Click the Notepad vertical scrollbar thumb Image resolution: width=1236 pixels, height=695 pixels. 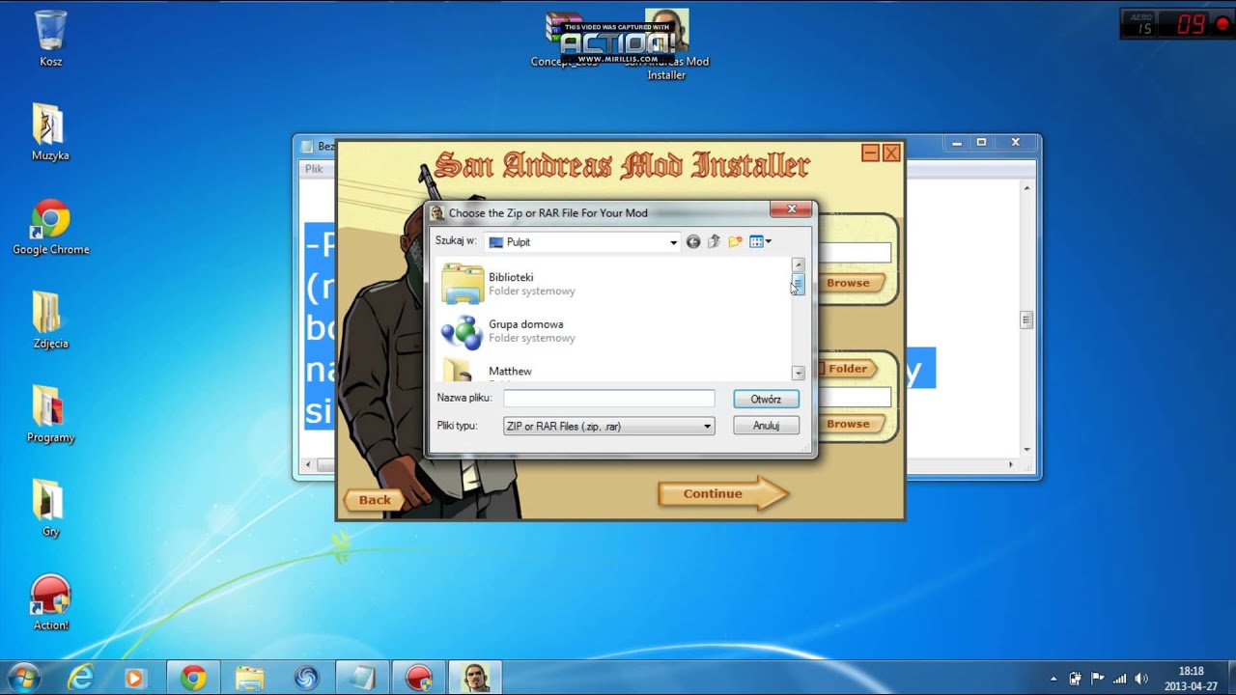click(x=1026, y=320)
